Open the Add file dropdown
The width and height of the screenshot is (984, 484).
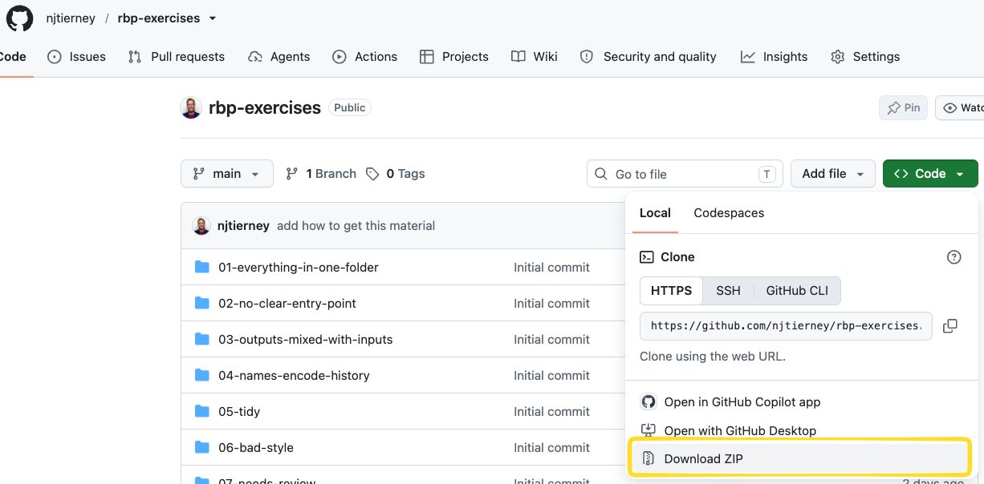coord(833,174)
